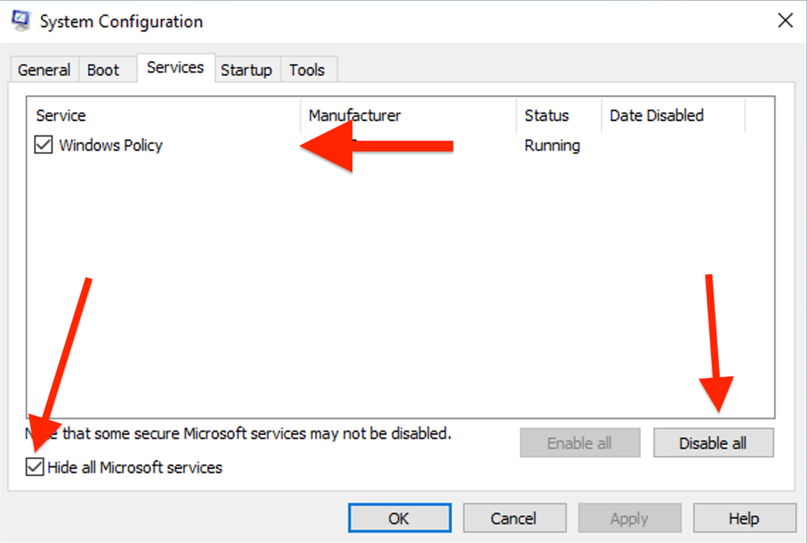
Task: Switch to the Tools tab
Action: coord(308,69)
